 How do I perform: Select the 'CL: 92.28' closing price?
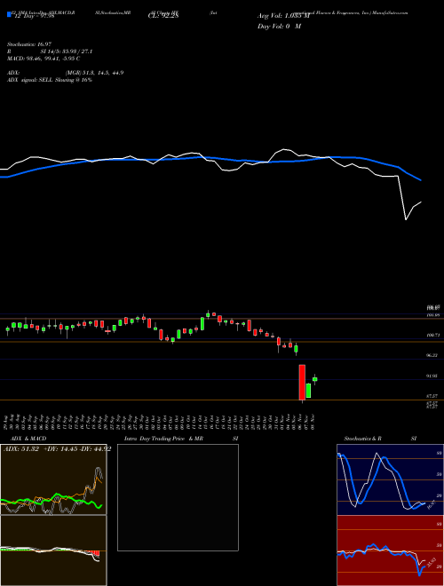(x=163, y=16)
